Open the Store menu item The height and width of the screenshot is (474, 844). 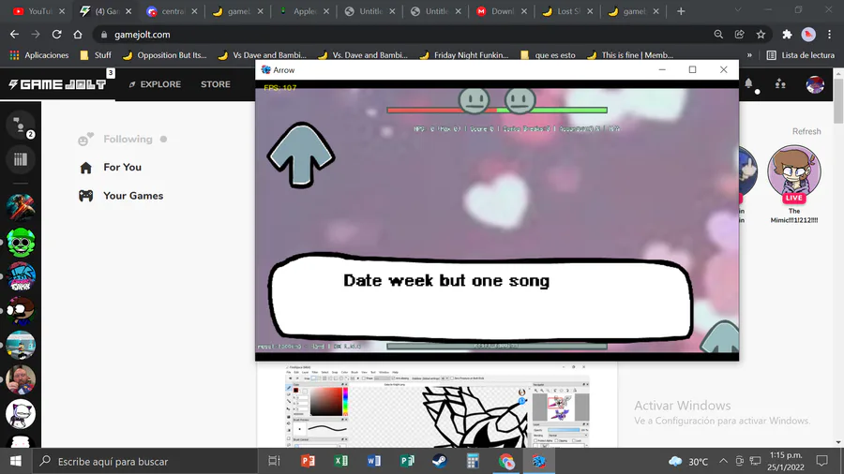pyautogui.click(x=216, y=84)
